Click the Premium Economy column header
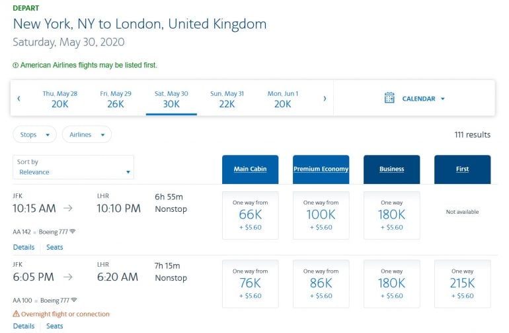 click(x=321, y=169)
